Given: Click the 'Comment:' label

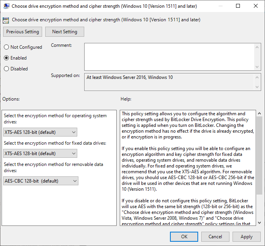Looking at the screenshot, I should tap(61, 45).
